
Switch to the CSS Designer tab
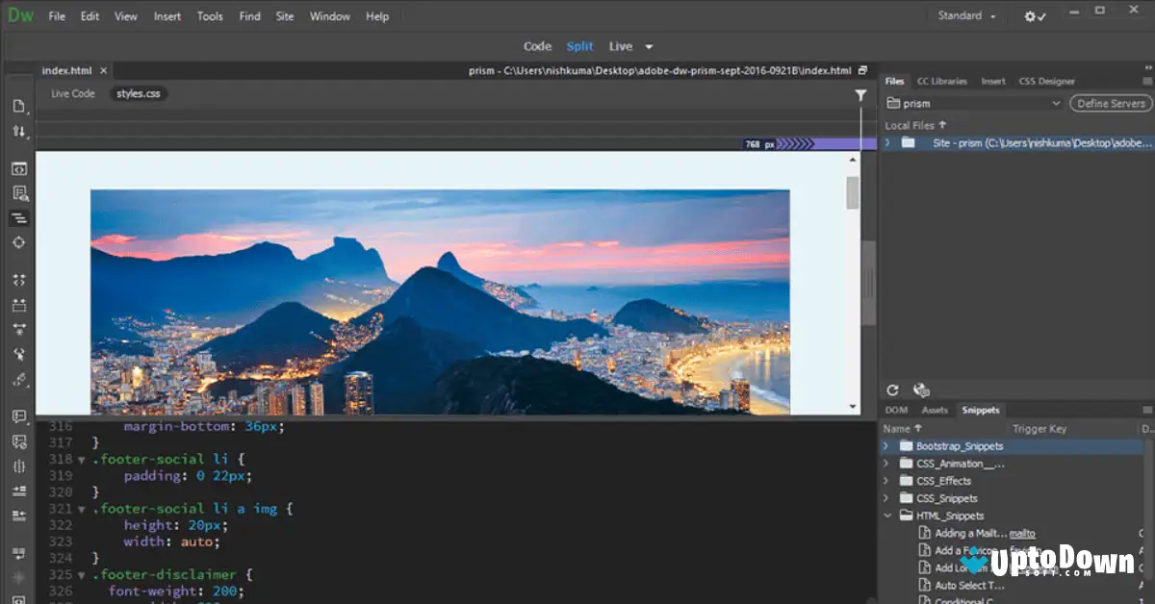pyautogui.click(x=1046, y=81)
